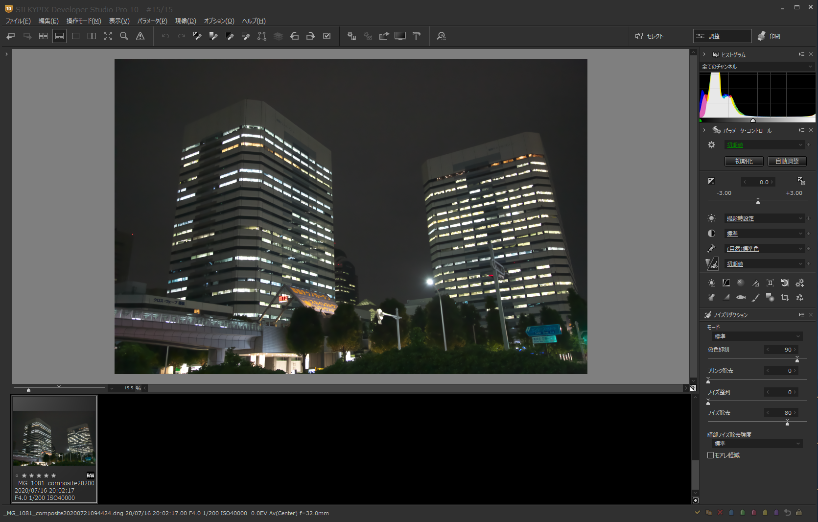Select the crop trimming tool icon
The height and width of the screenshot is (522, 818).
tap(785, 297)
